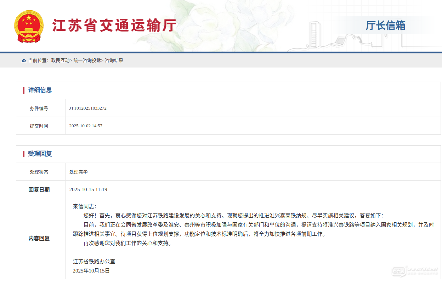Select case number JTT0120251033272
Image resolution: width=442 pixels, height=281 pixels.
point(88,108)
